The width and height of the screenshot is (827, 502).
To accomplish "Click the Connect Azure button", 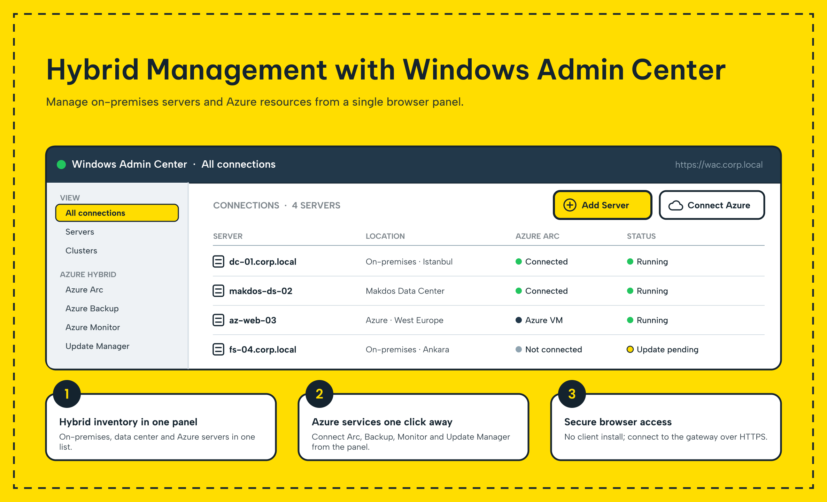I will (712, 205).
